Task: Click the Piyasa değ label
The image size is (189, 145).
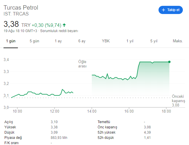Action: click(13, 138)
